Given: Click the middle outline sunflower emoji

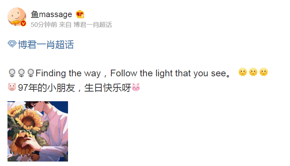Looking at the screenshot, I should coord(21,73).
